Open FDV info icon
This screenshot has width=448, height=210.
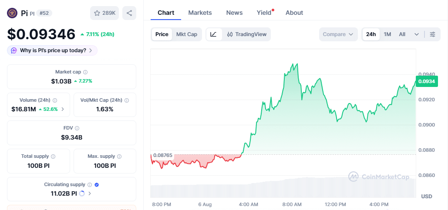click(77, 128)
